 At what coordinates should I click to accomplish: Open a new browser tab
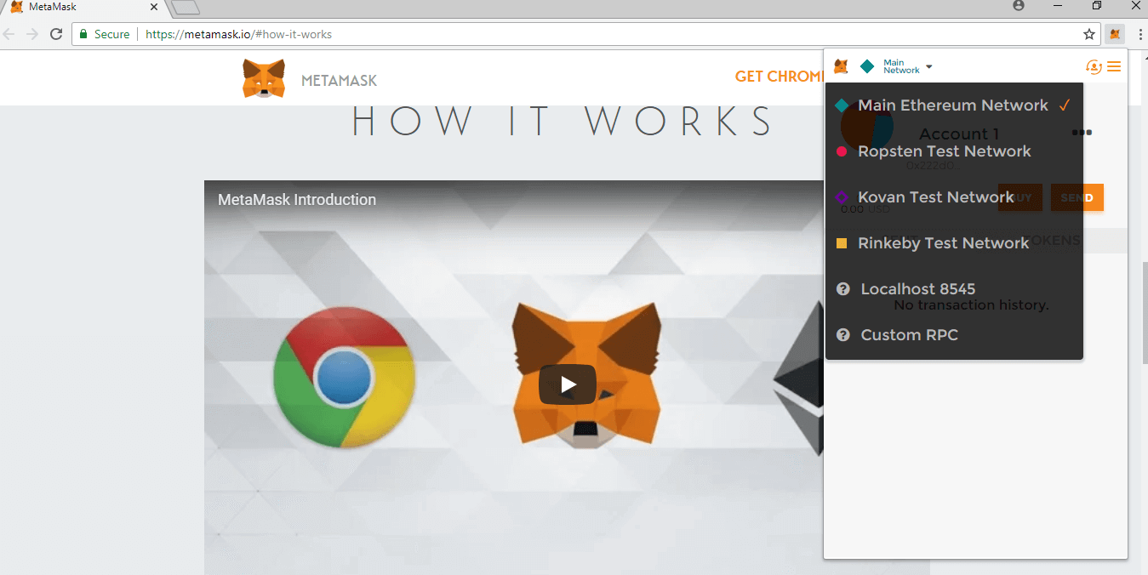click(x=186, y=8)
